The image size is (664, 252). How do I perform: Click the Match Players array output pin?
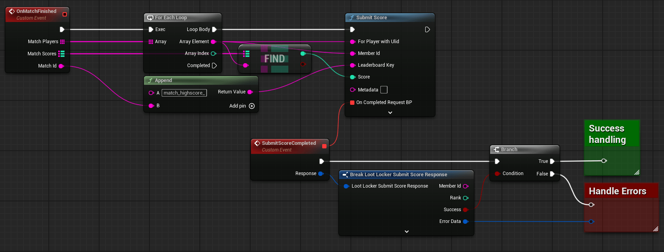62,42
